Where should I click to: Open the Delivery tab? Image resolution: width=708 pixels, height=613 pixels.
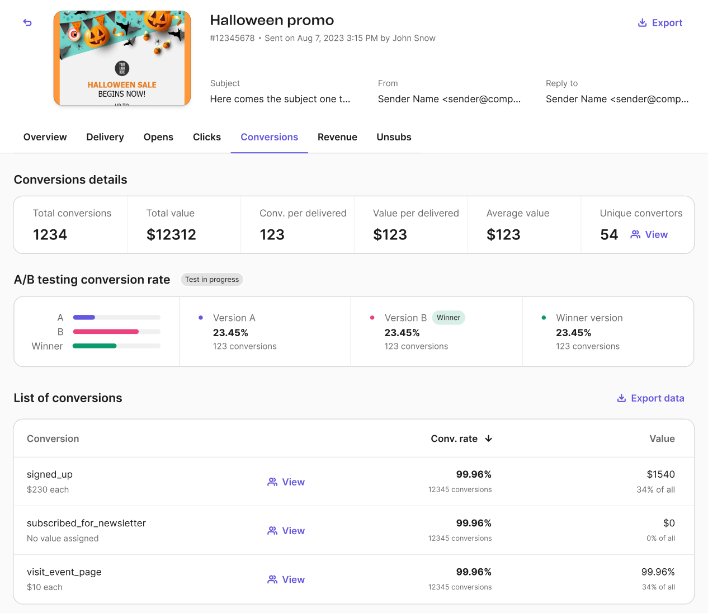point(105,137)
